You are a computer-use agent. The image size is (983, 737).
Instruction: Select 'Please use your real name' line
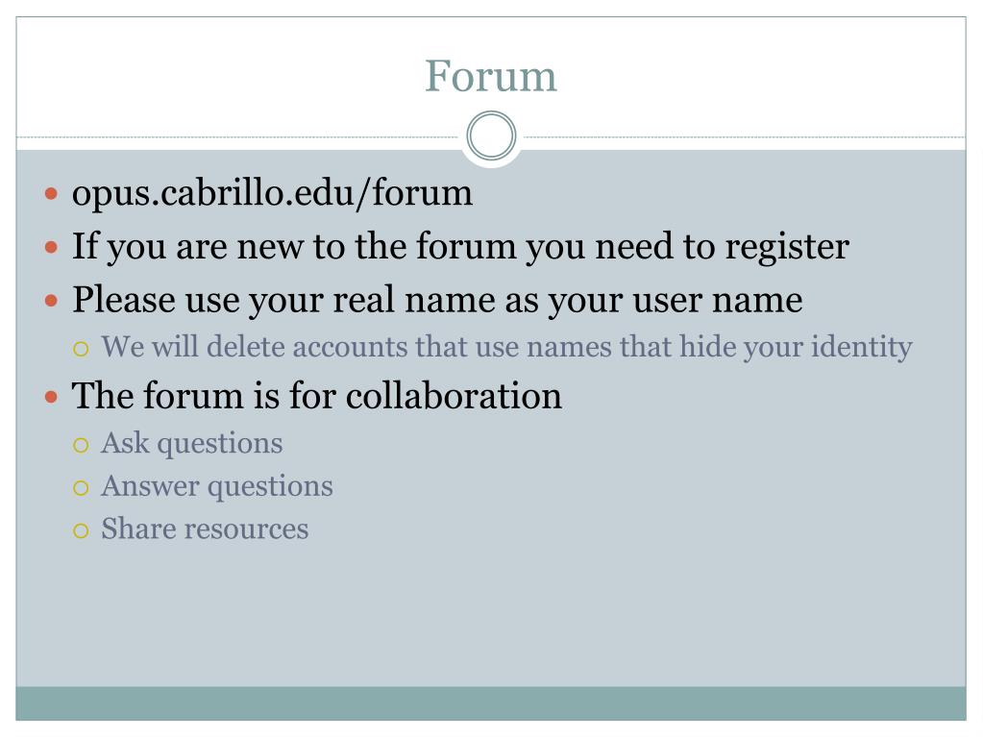(x=437, y=301)
